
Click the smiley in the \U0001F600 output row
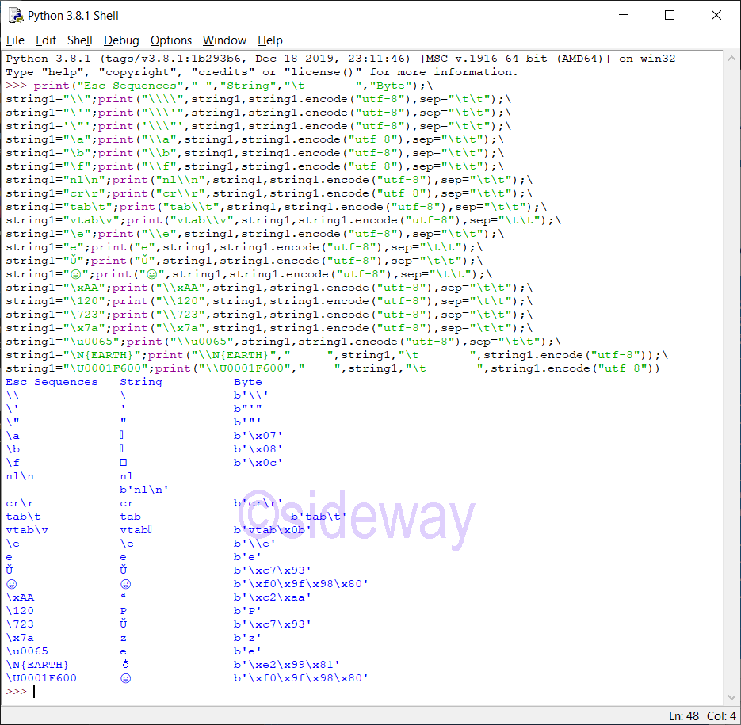pos(125,678)
